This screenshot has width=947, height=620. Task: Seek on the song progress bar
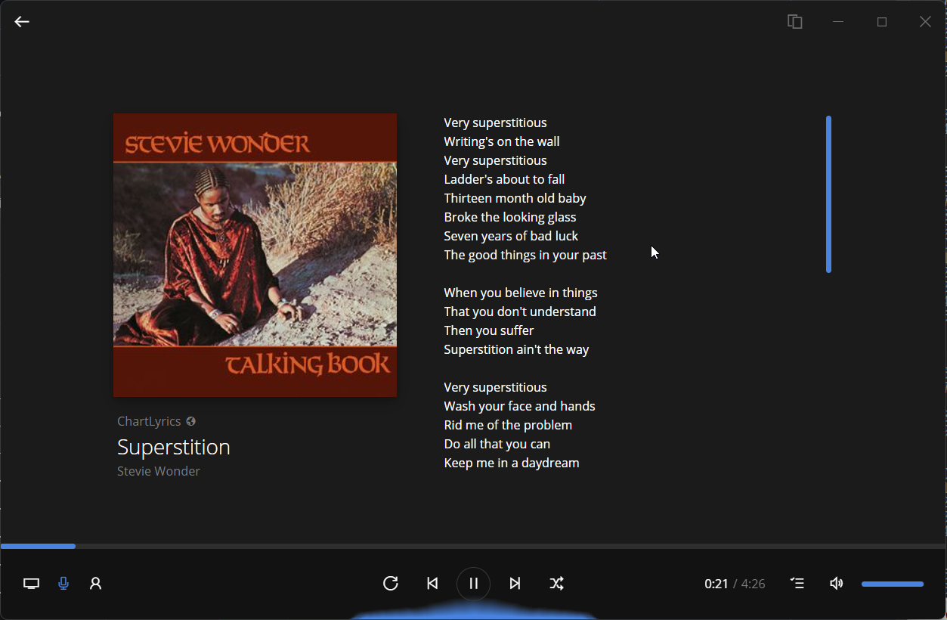[x=473, y=546]
